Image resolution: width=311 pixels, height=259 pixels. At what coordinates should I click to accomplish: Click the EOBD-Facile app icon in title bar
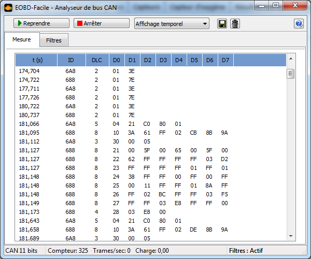(x=8, y=5)
